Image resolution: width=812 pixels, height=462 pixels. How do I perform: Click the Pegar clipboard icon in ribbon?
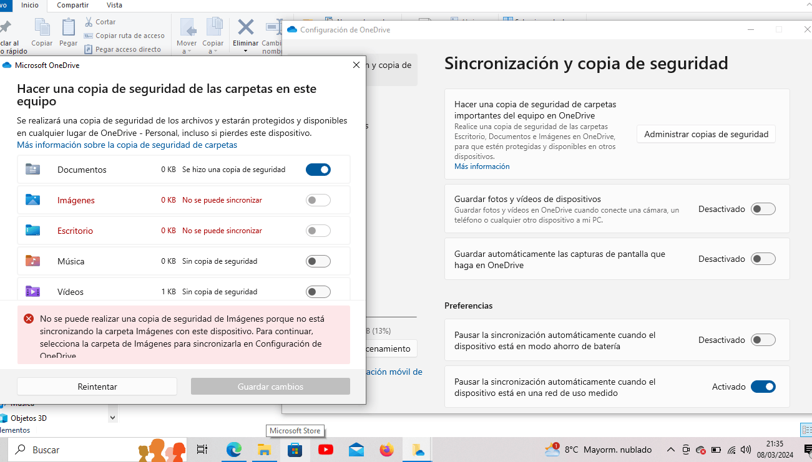pyautogui.click(x=68, y=27)
